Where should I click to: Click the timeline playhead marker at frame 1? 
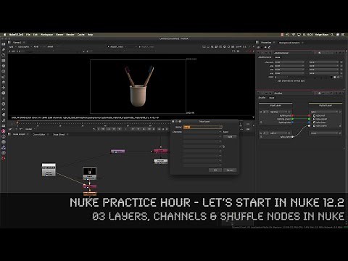coord(17,123)
